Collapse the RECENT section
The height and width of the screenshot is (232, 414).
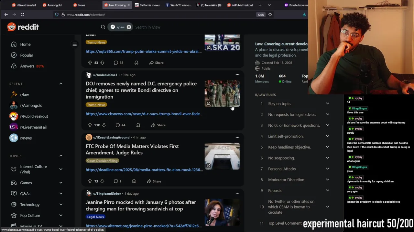click(x=61, y=84)
